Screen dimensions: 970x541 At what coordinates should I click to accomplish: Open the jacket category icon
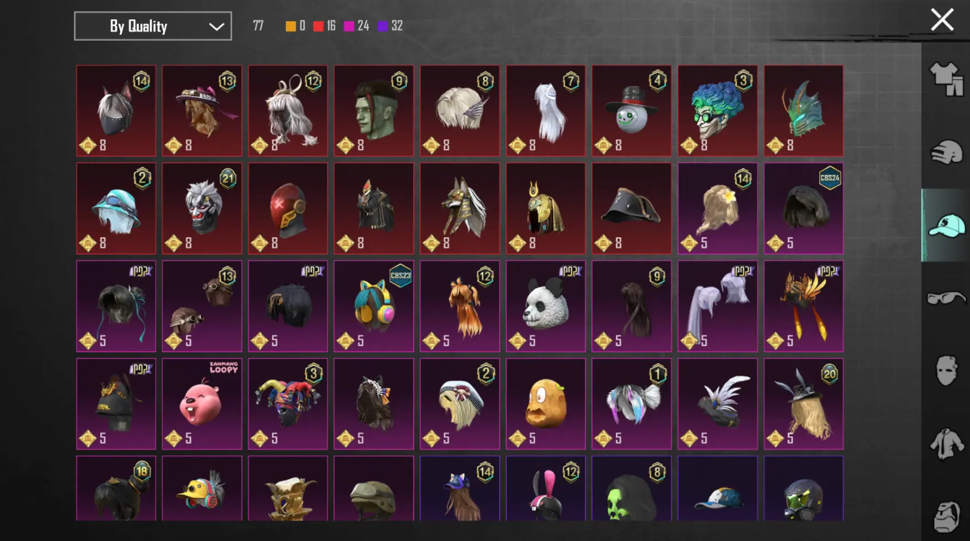click(946, 444)
